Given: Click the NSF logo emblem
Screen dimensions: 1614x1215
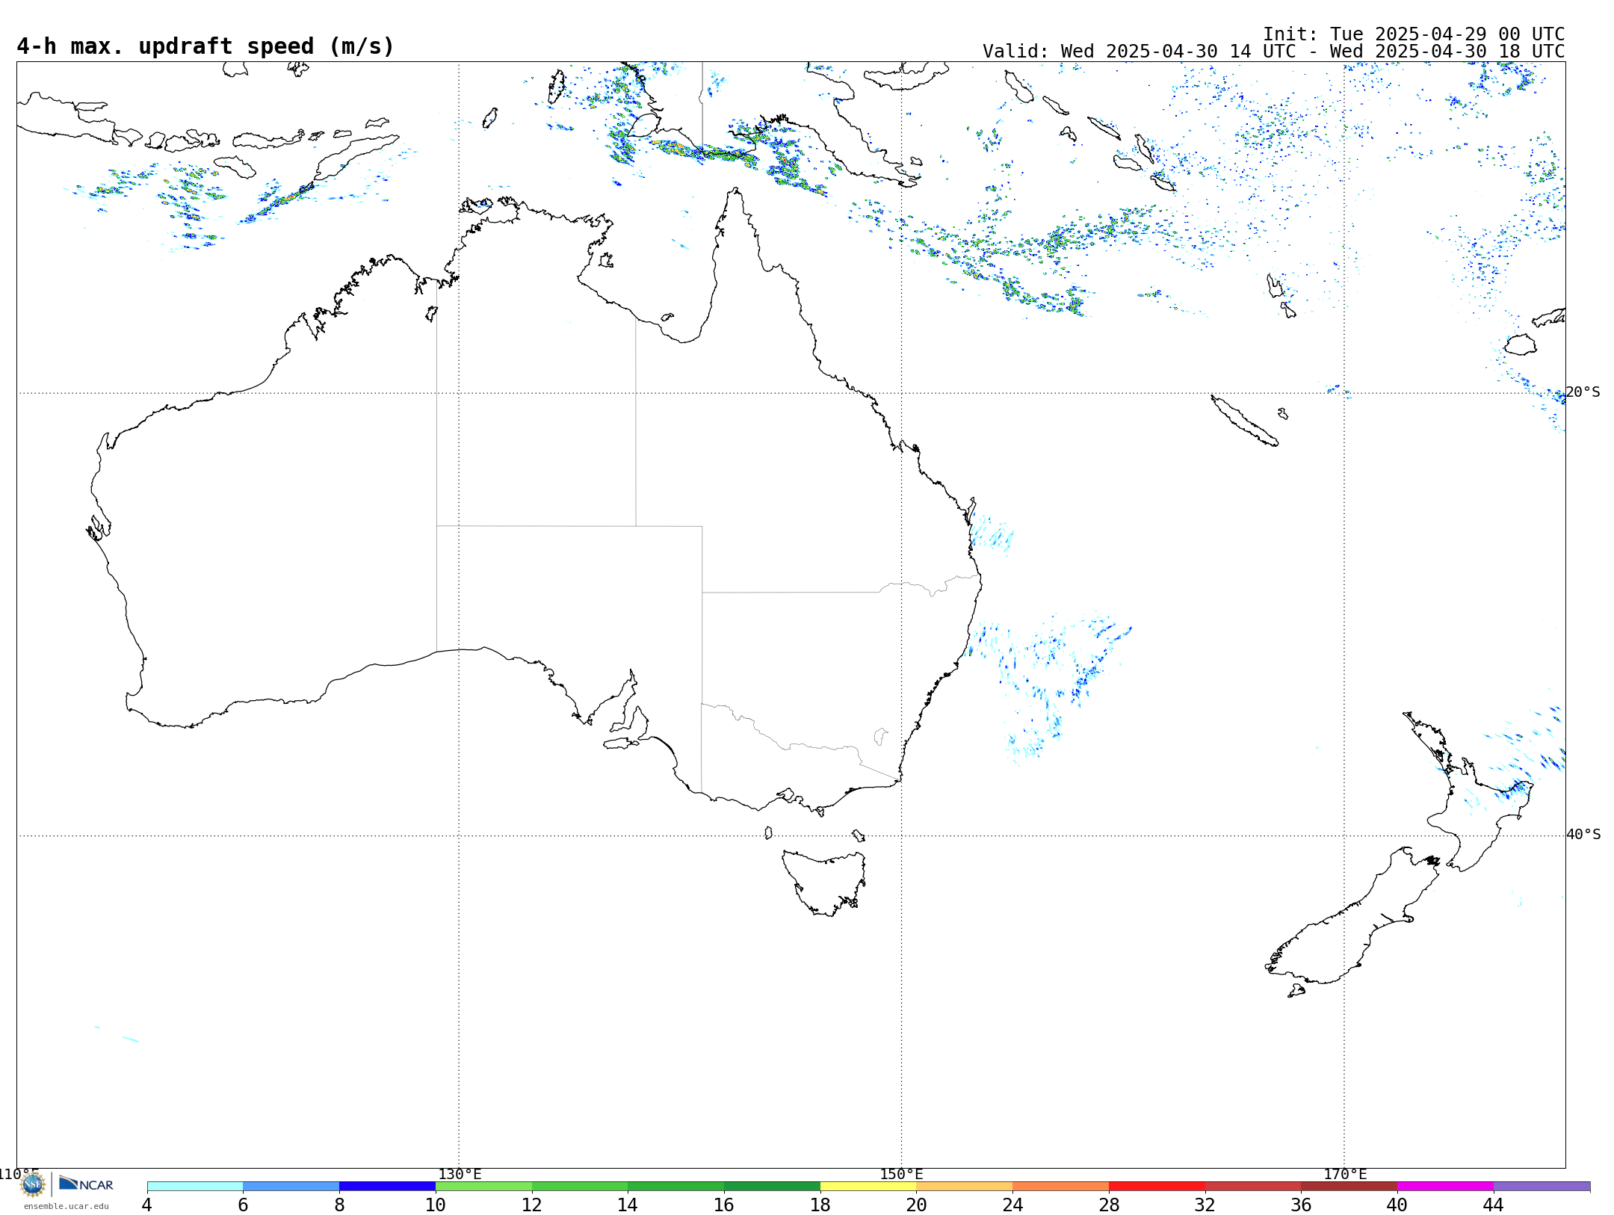Looking at the screenshot, I should coord(33,1184).
